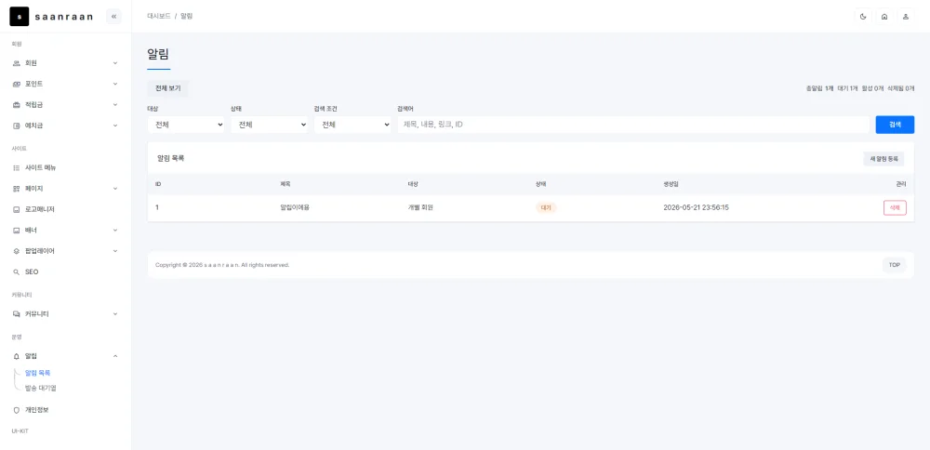This screenshot has height=450, width=930.
Task: Click the 페이지 icon in sidebar
Action: click(17, 189)
